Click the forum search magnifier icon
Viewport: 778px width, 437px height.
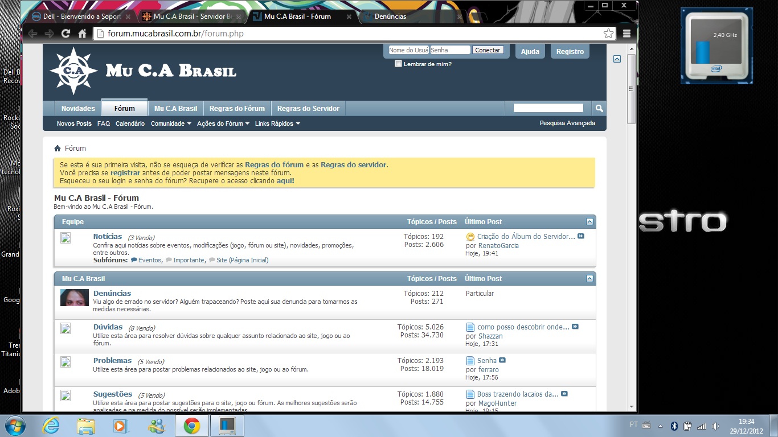[599, 108]
